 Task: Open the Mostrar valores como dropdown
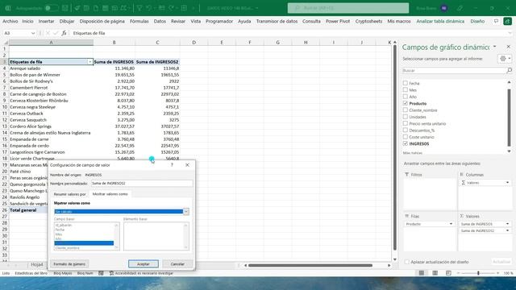(186, 211)
